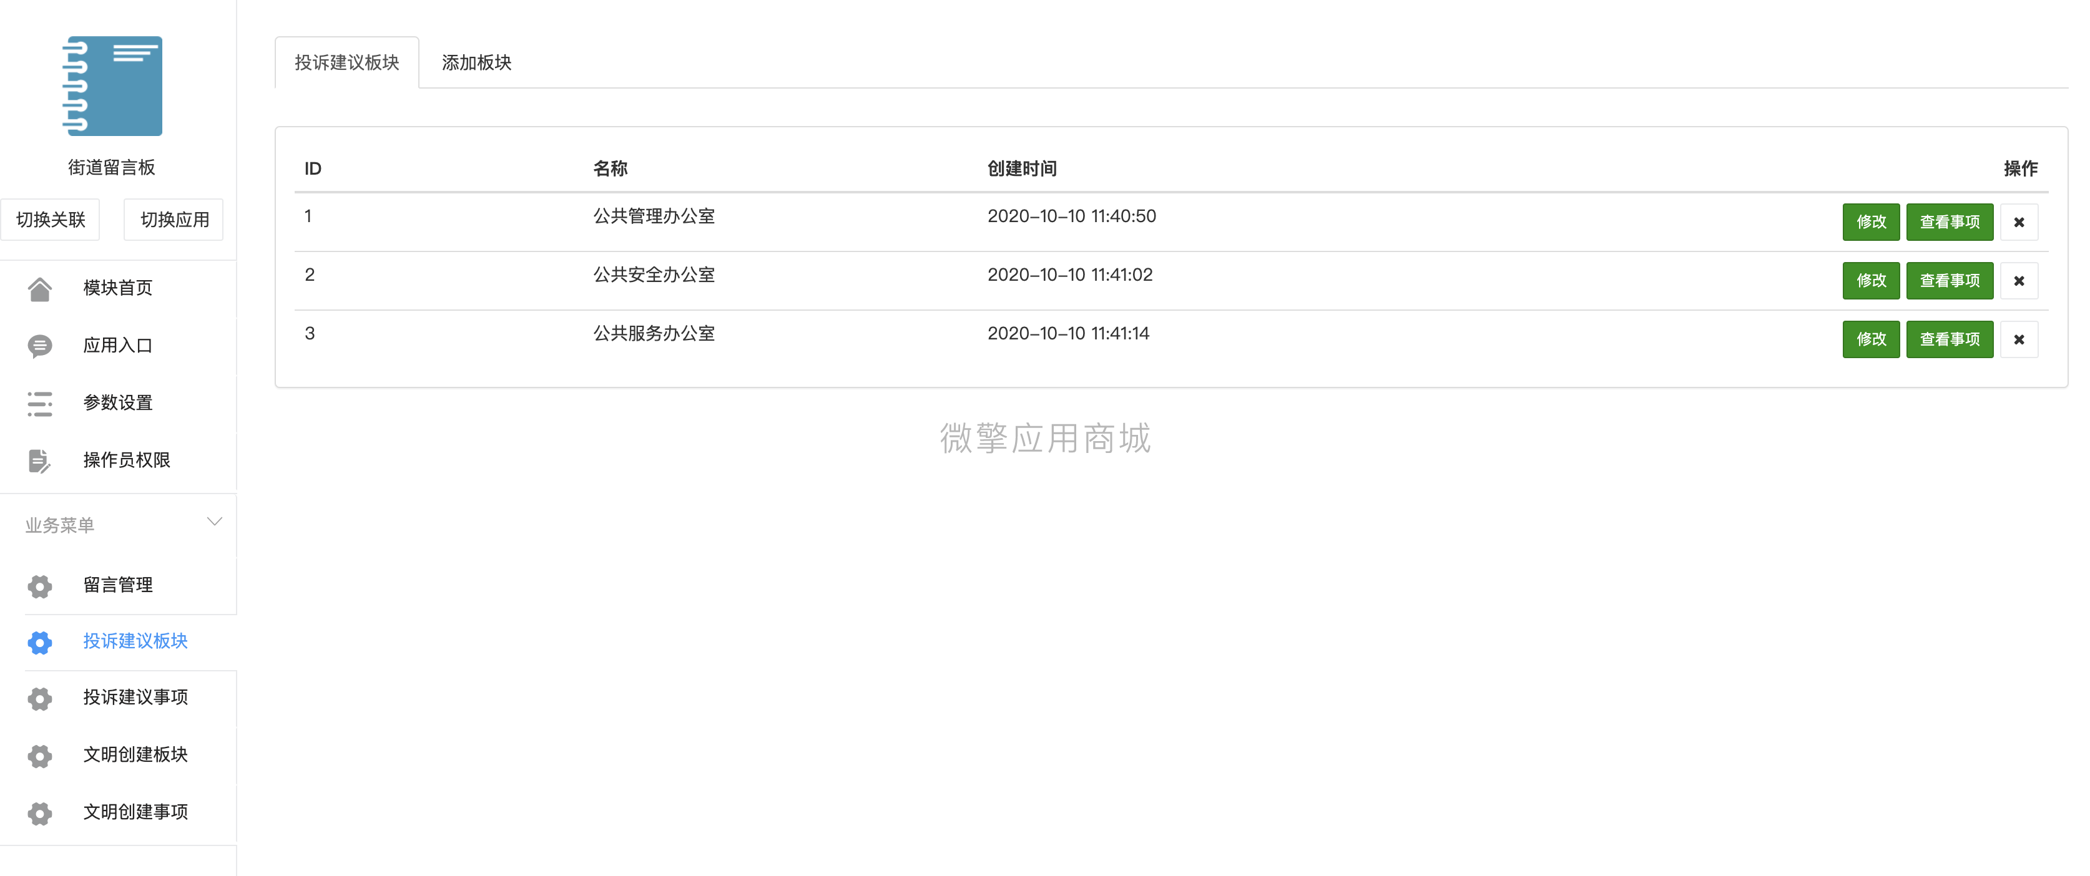Viewport: 2090px width, 876px height.
Task: Click the gear icon beside 文明创建板块
Action: pos(40,756)
